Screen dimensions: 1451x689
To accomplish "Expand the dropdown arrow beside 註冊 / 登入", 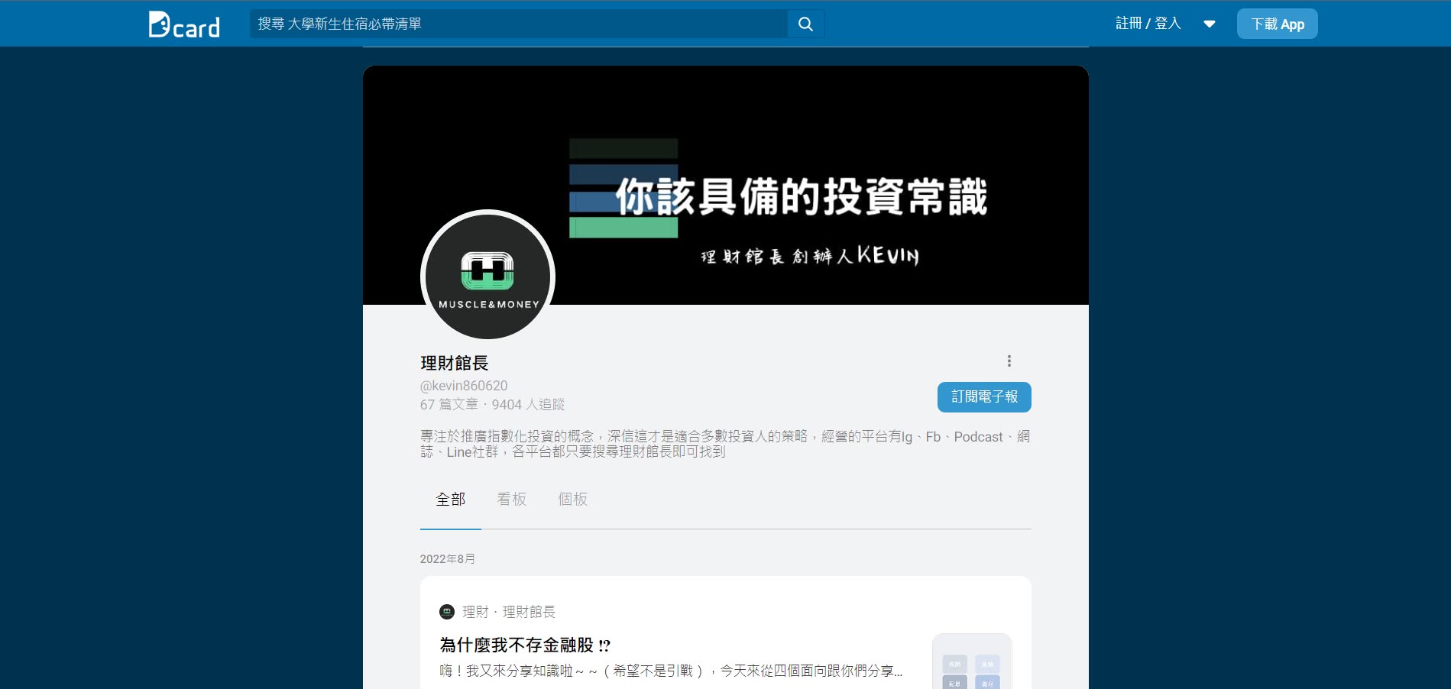I will [x=1209, y=24].
